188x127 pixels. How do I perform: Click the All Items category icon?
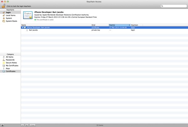coord(4,57)
